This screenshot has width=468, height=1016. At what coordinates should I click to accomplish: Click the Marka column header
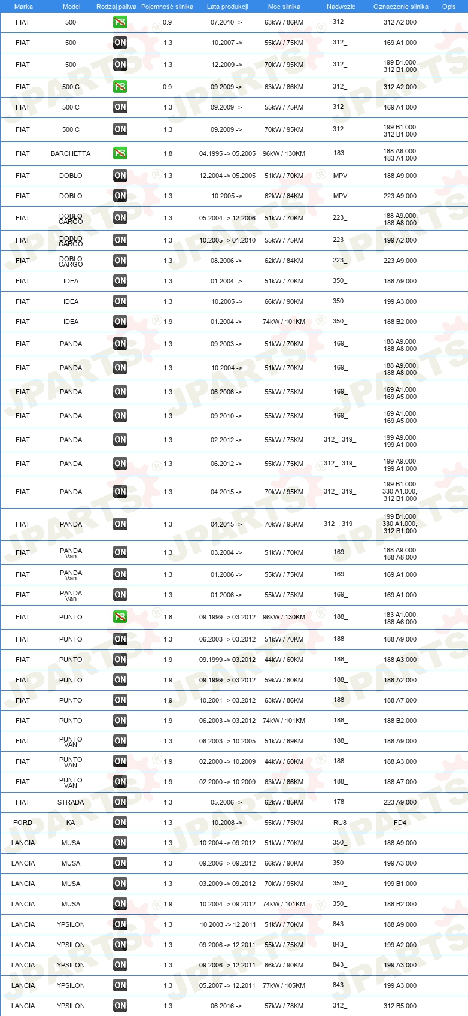pyautogui.click(x=23, y=7)
